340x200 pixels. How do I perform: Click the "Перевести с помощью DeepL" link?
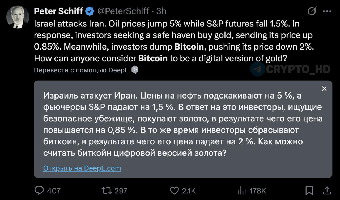tap(81, 70)
